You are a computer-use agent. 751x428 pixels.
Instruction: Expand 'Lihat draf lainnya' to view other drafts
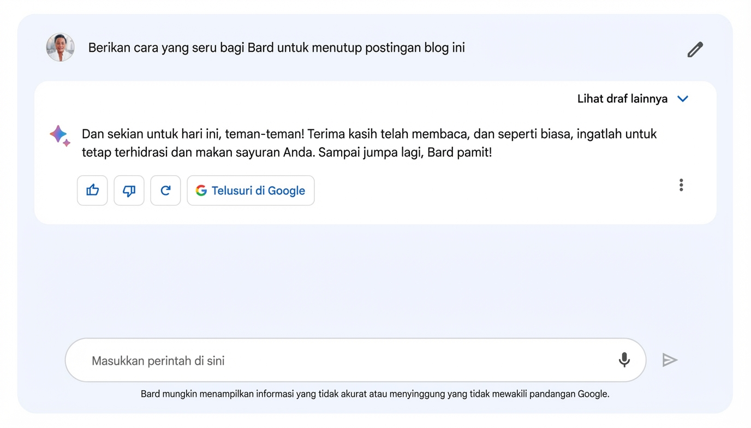pyautogui.click(x=622, y=99)
